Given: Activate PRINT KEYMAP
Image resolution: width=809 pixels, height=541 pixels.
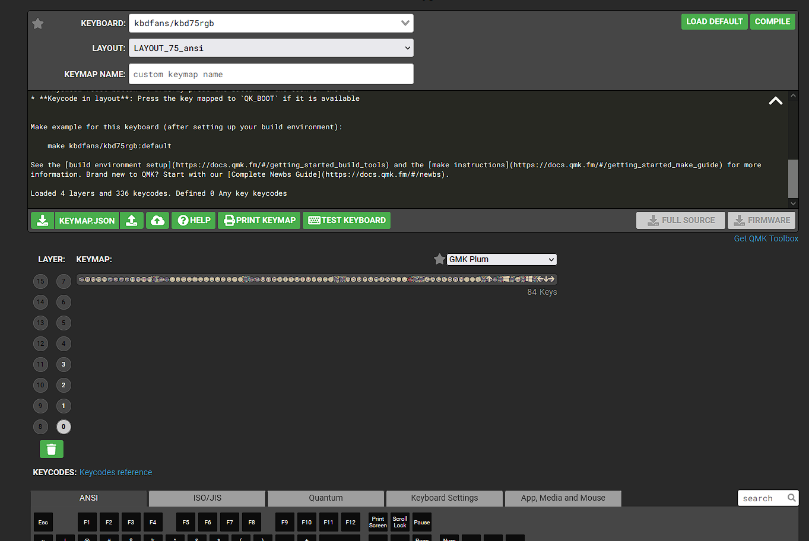Looking at the screenshot, I should tap(259, 220).
